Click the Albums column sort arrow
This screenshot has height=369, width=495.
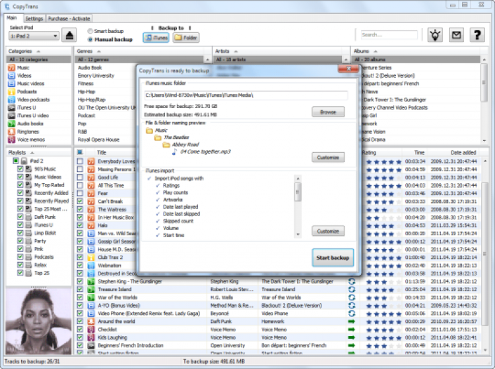pos(376,51)
